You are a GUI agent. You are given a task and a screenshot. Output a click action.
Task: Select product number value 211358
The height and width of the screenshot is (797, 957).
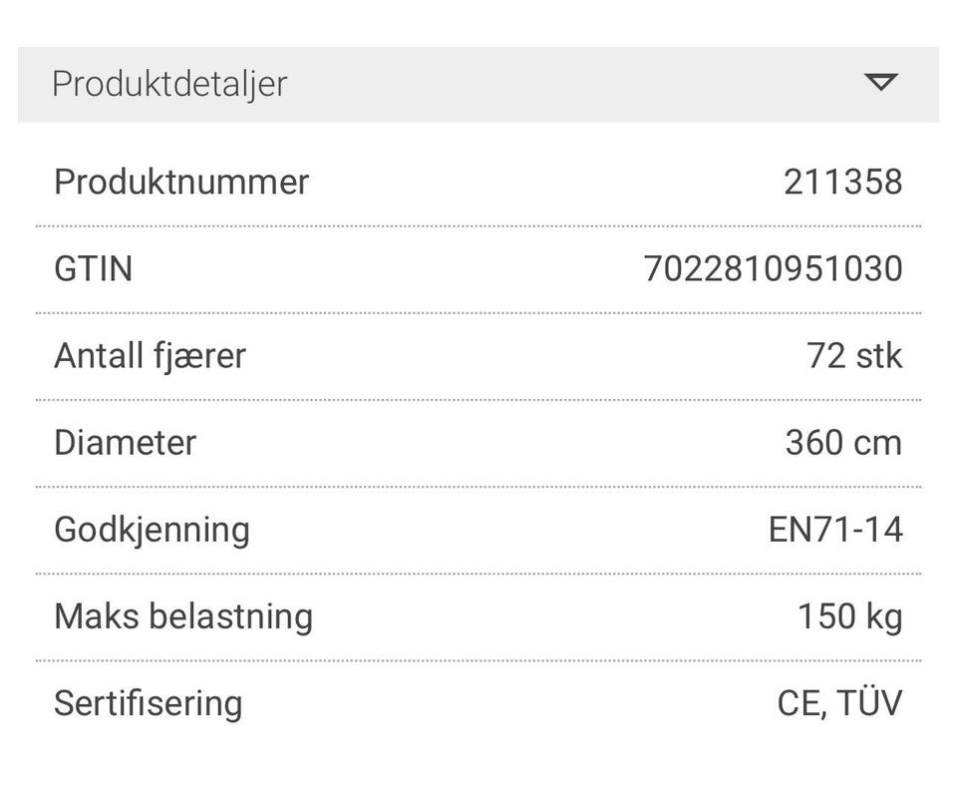tap(842, 183)
